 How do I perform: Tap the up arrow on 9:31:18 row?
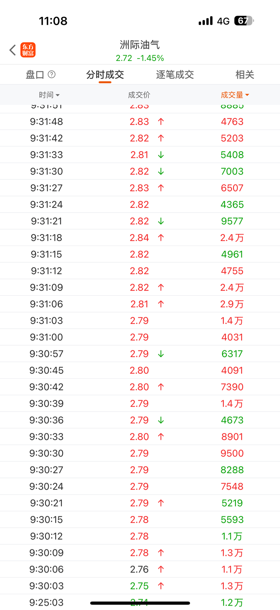click(161, 238)
